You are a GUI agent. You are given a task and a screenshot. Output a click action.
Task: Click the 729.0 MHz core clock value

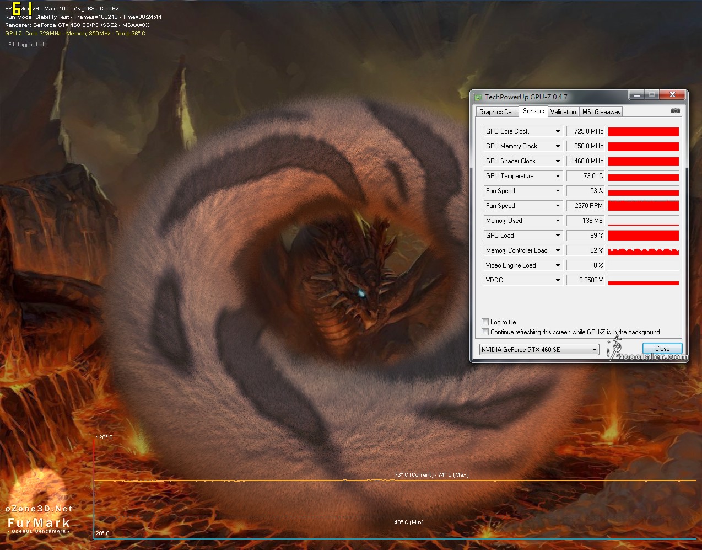pyautogui.click(x=586, y=131)
